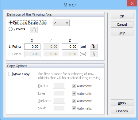Open Help for the Mirror dialog
Viewport: 138px width, 120px height.
pyautogui.click(x=122, y=33)
